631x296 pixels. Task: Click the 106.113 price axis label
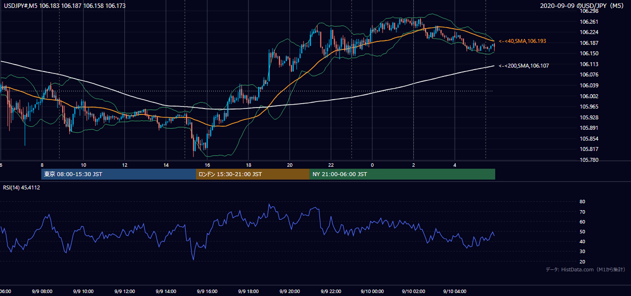click(x=589, y=64)
